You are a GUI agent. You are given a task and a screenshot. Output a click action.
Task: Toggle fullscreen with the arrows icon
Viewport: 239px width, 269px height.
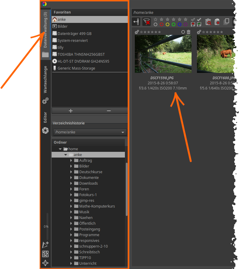pyautogui.click(x=45, y=263)
